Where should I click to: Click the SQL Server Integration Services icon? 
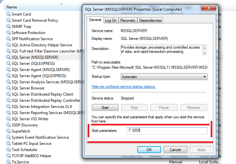tap(8, 106)
